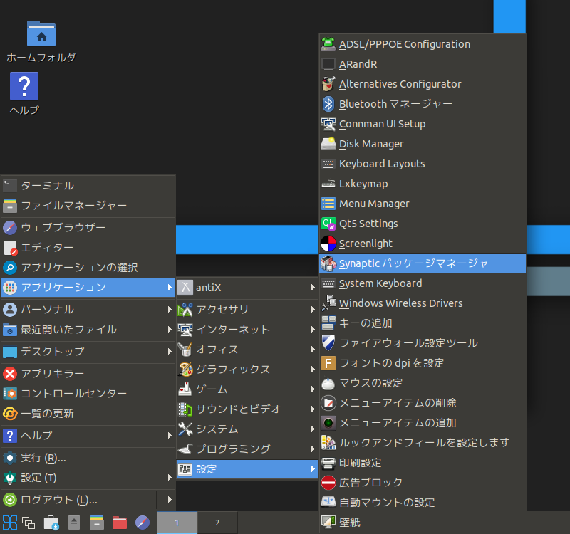Expand the オフィス submenu
Viewport: 570px width, 534px height.
coord(247,350)
